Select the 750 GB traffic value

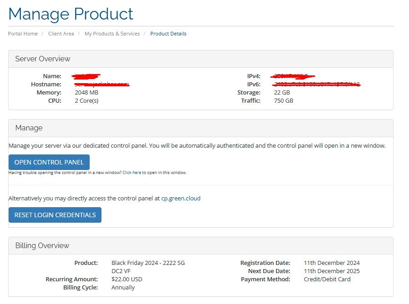(283, 100)
